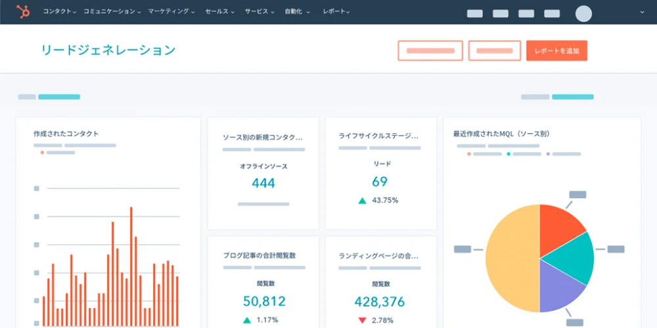Open the コンタクト dropdown menu
Viewport: 657px width, 328px height.
tap(59, 12)
